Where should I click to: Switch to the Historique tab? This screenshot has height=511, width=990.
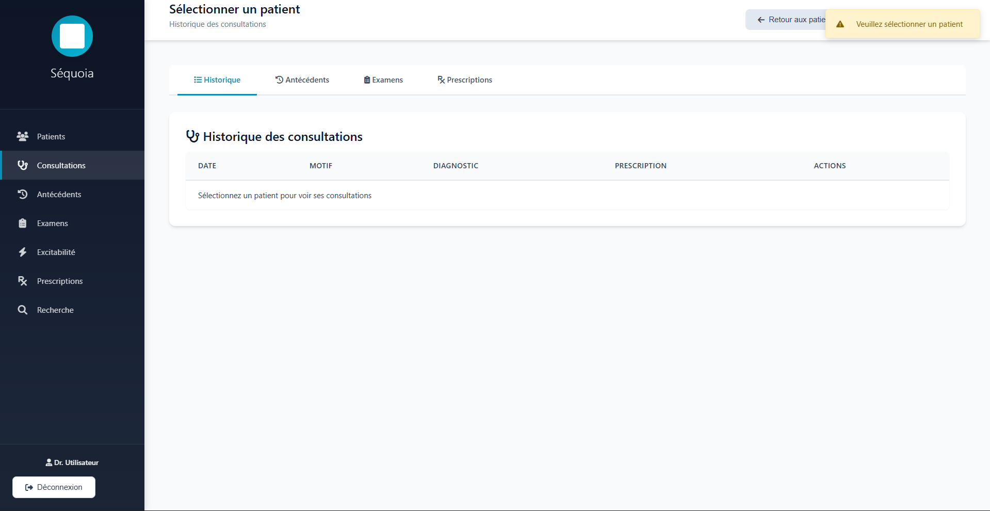pyautogui.click(x=217, y=80)
